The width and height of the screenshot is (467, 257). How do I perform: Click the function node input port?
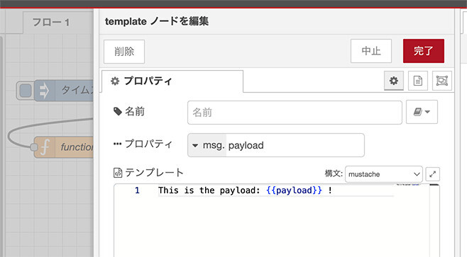[33, 147]
